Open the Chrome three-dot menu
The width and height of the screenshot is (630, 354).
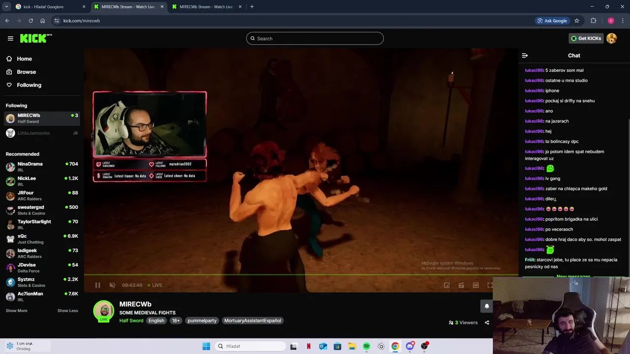[x=623, y=21]
